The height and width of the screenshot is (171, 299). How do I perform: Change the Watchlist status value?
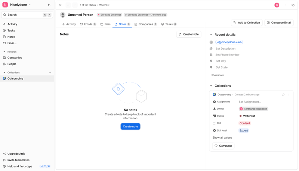click(x=247, y=116)
